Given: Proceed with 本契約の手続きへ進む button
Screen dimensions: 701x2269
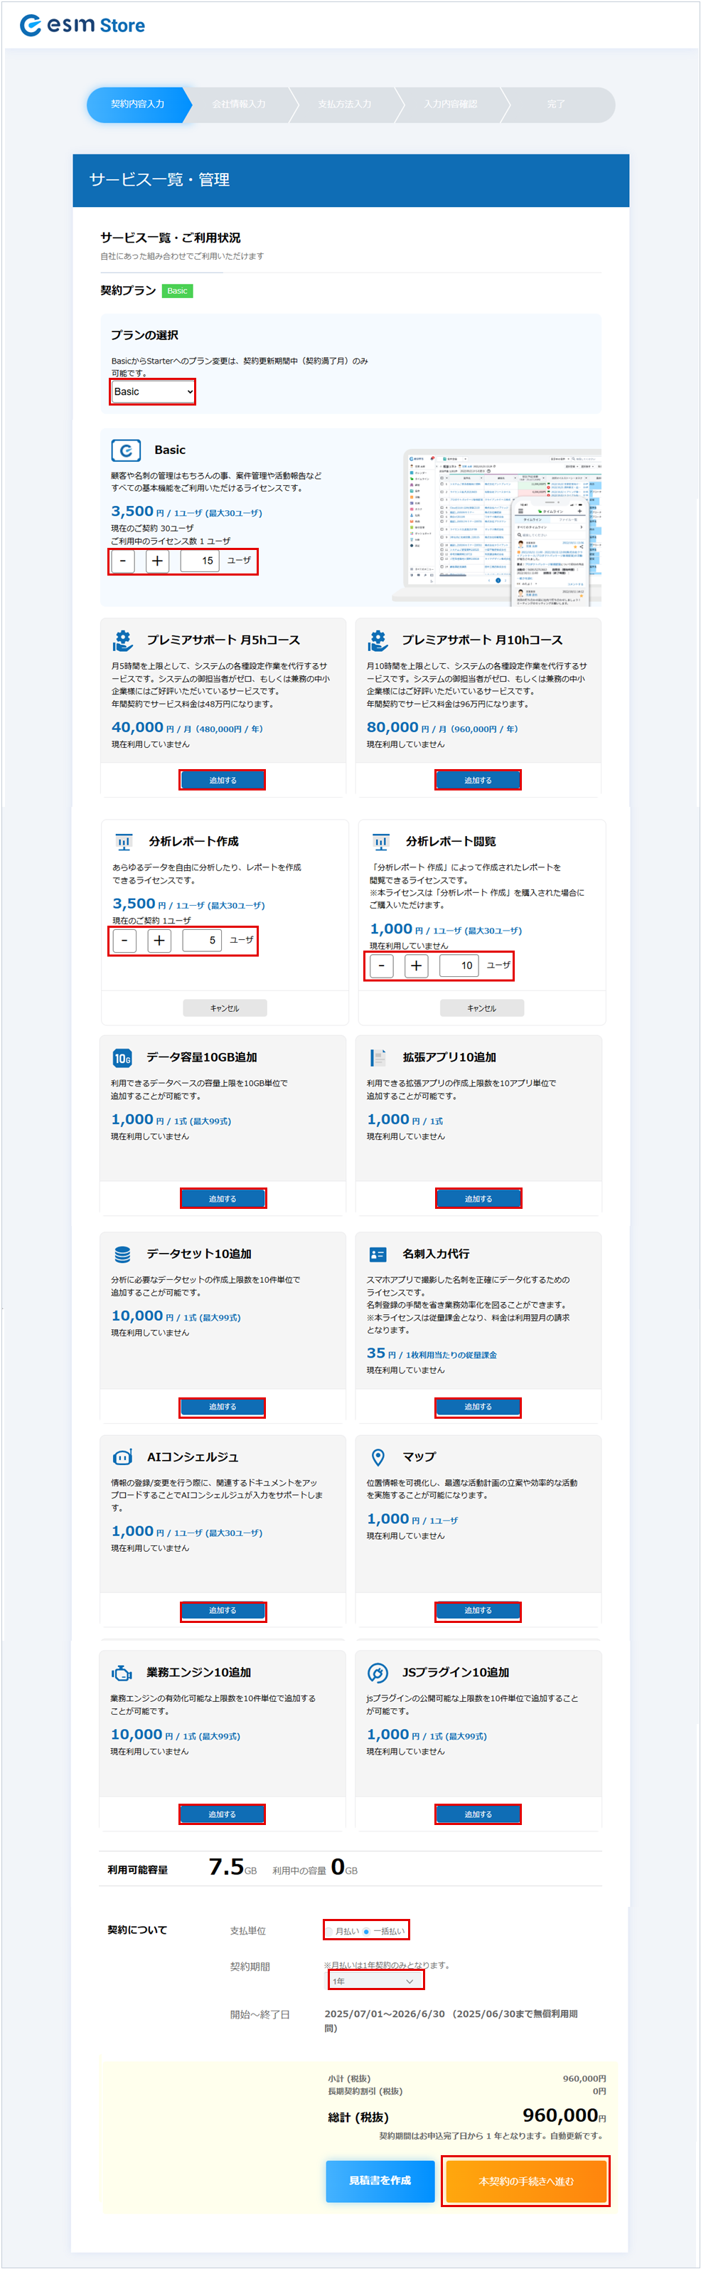Looking at the screenshot, I should pyautogui.click(x=526, y=2181).
